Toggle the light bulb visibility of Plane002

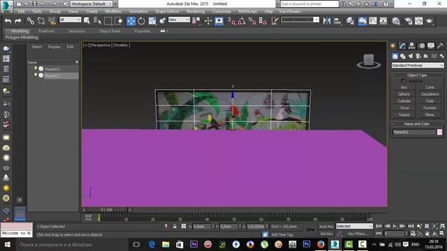pos(36,69)
